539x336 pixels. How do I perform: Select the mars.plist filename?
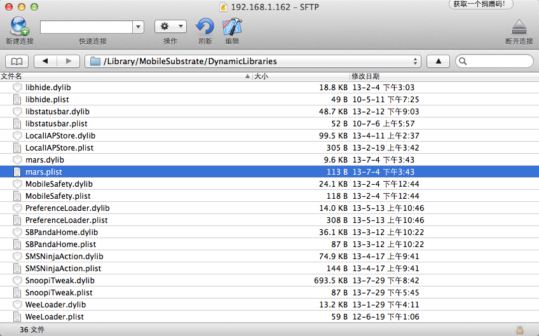click(44, 171)
